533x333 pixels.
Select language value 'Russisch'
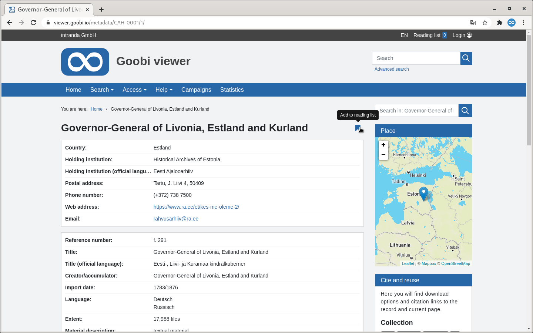(164, 307)
